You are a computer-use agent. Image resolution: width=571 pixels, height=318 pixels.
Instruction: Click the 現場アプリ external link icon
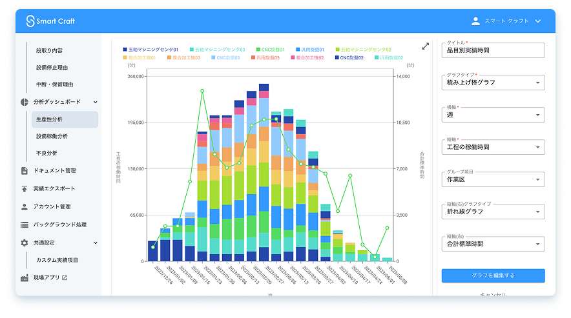click(65, 277)
